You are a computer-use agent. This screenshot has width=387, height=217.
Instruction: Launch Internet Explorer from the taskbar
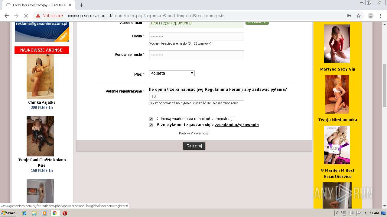(x=24, y=213)
